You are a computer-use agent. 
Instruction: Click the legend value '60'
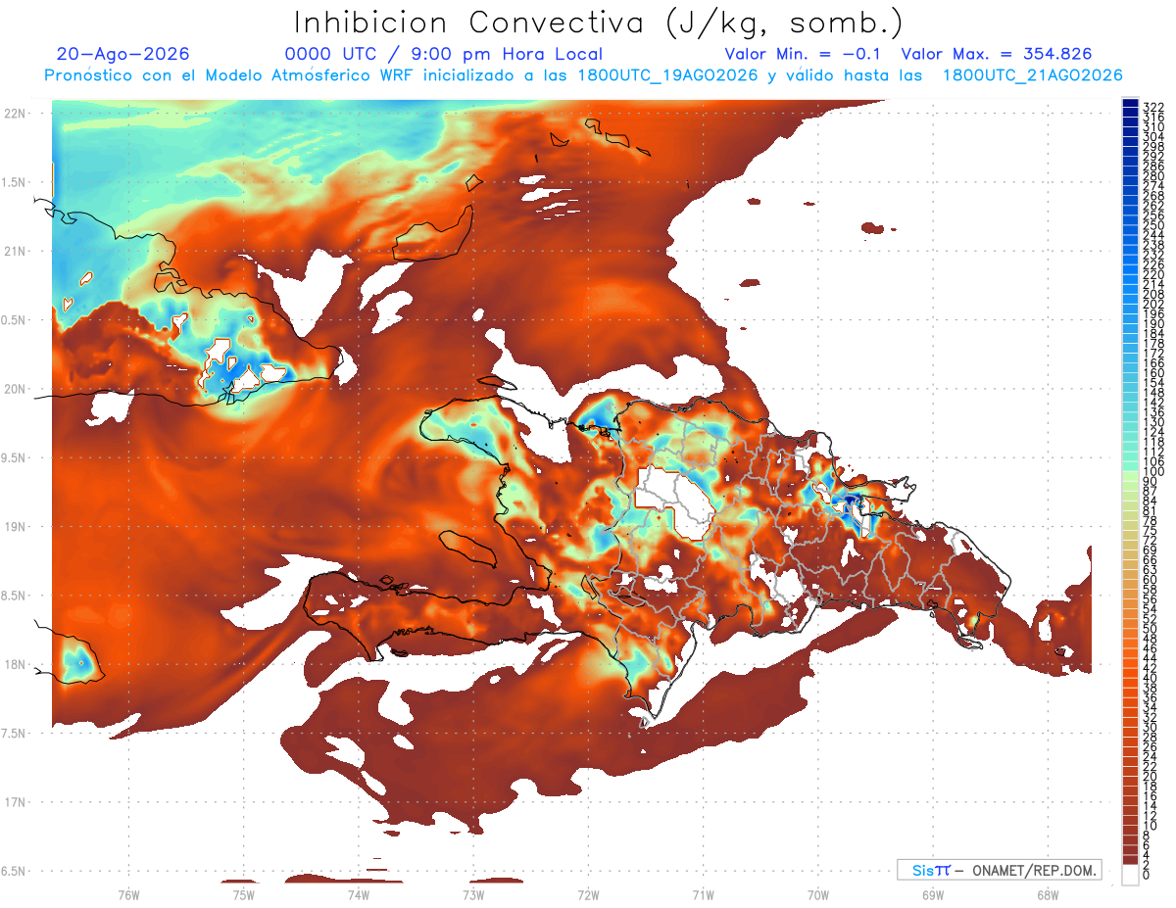pos(1150,579)
